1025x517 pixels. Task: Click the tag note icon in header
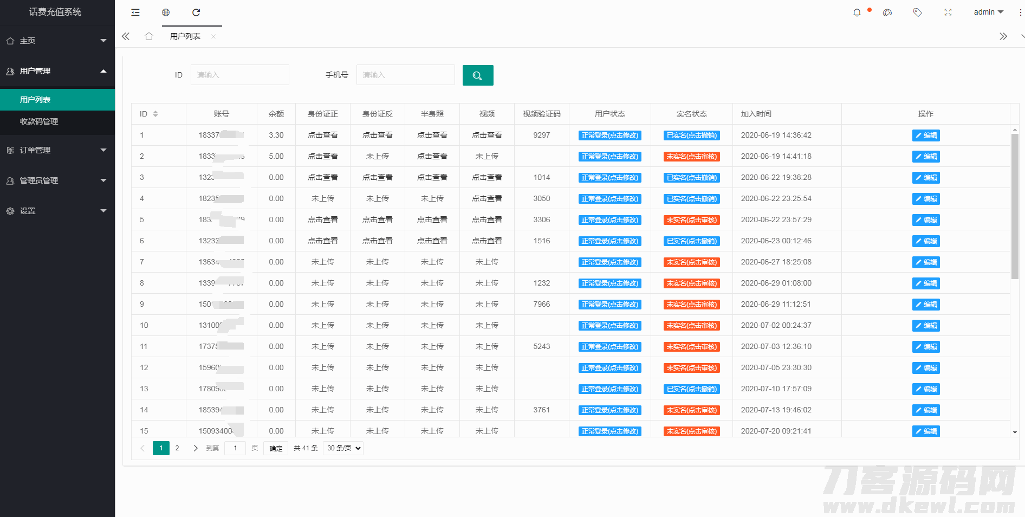(x=917, y=12)
